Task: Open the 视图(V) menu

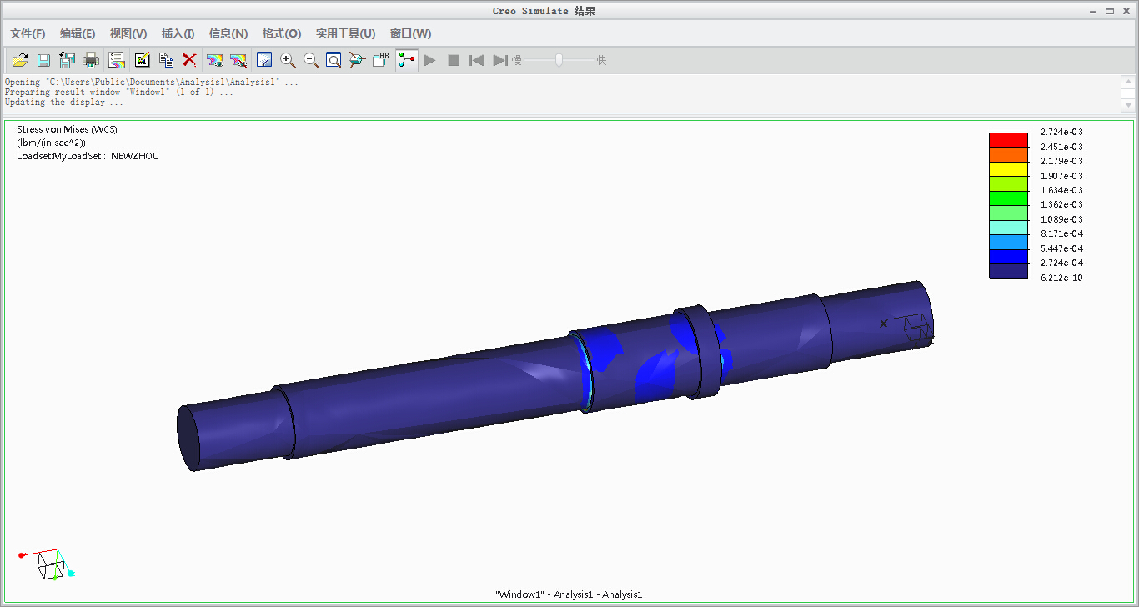Action: coord(128,33)
